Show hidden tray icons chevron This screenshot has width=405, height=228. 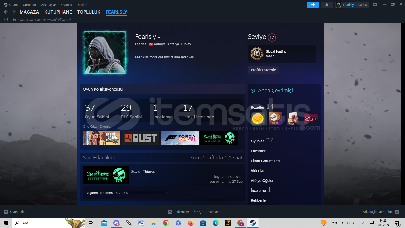pos(363,223)
